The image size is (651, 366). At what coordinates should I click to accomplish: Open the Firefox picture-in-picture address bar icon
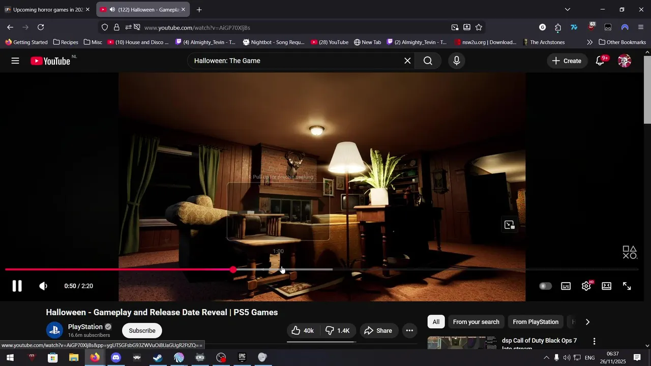455,27
